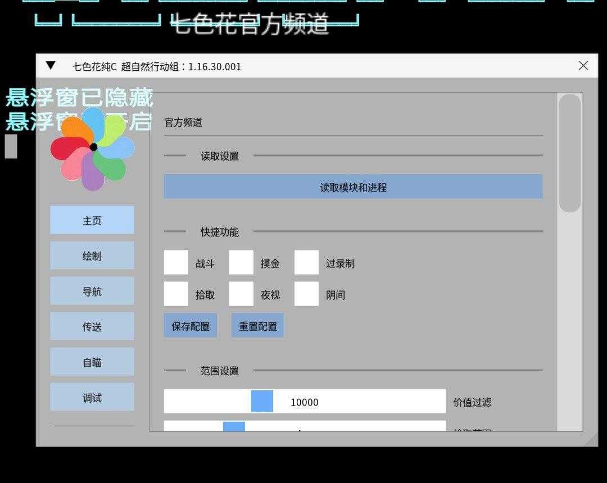Image resolution: width=607 pixels, height=483 pixels.
Task: Go to the 传送 sidebar tab
Action: pos(92,326)
